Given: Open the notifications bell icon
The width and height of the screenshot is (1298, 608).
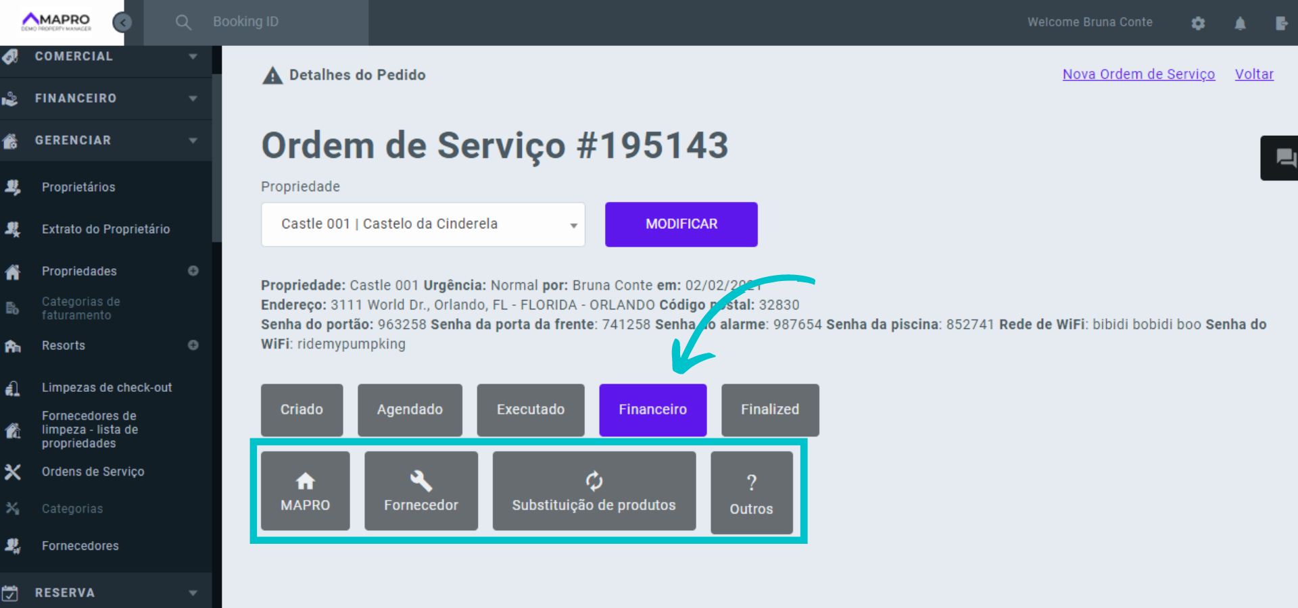Looking at the screenshot, I should [1240, 23].
